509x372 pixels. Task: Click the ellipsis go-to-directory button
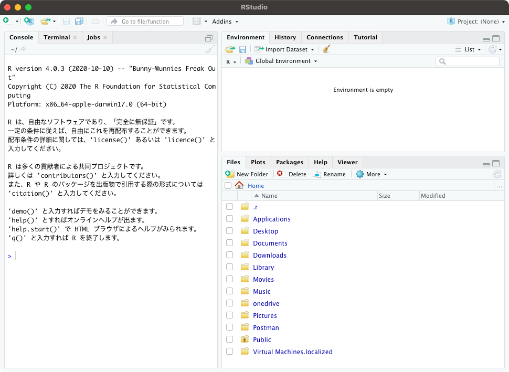499,186
